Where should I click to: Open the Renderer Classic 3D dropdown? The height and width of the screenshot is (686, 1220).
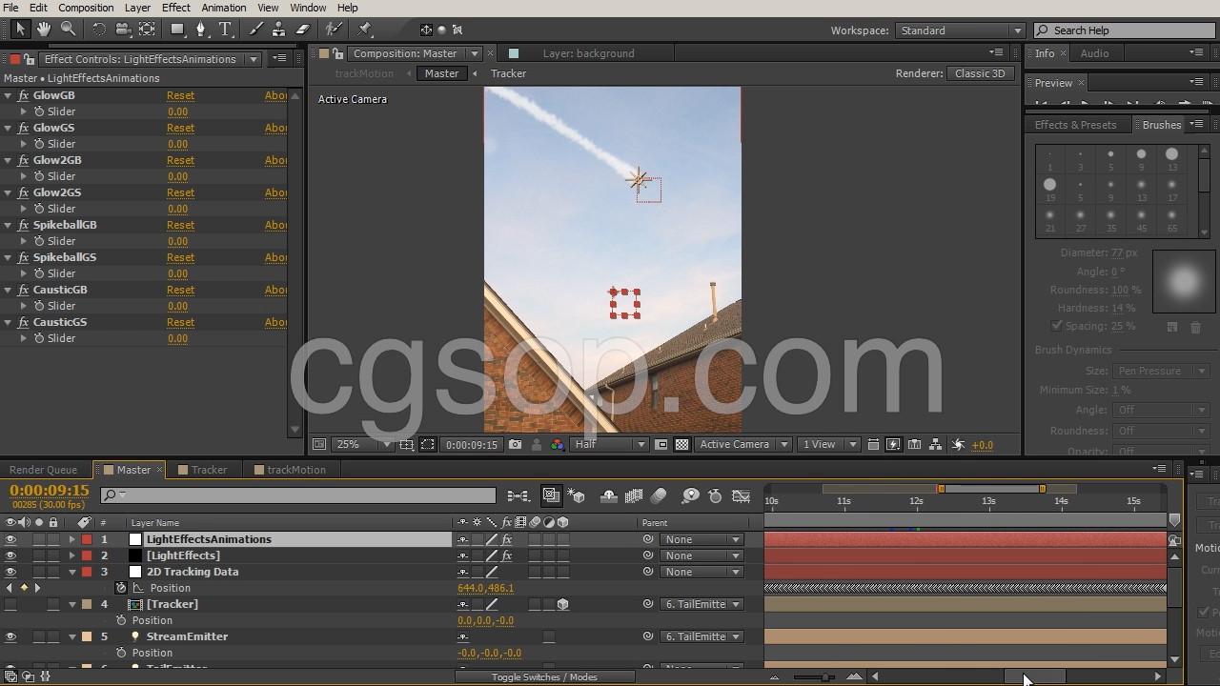pos(982,73)
